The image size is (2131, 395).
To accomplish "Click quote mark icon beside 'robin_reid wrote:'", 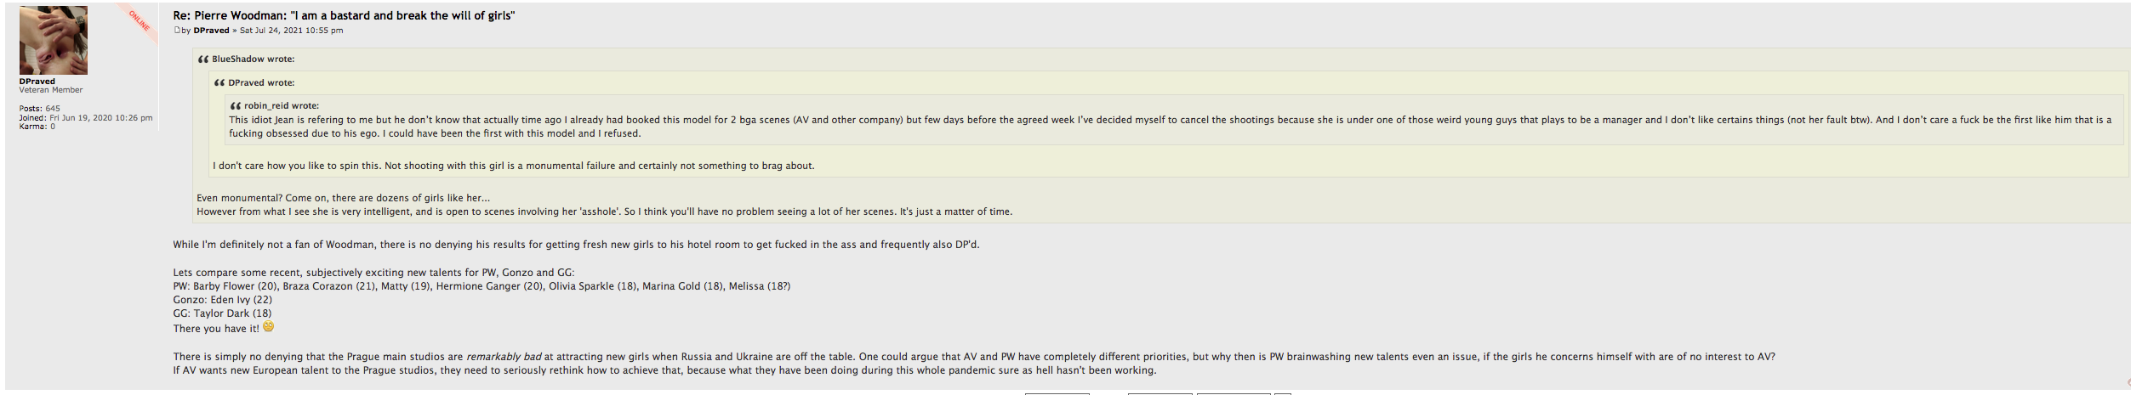I will coord(236,106).
